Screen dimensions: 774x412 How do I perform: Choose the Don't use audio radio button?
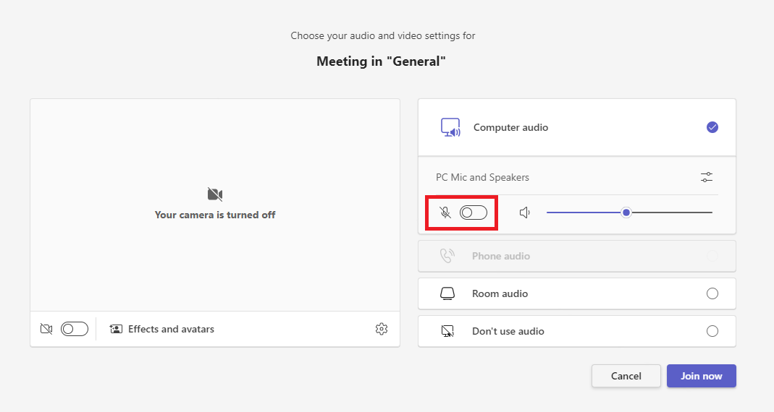(712, 331)
